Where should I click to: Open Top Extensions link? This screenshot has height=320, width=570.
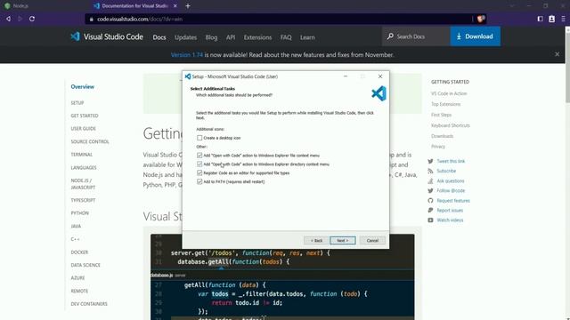[x=445, y=104]
